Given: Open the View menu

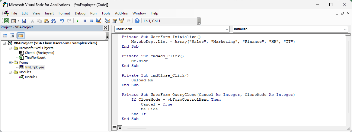Looking at the screenshot, I should coord(36,13).
